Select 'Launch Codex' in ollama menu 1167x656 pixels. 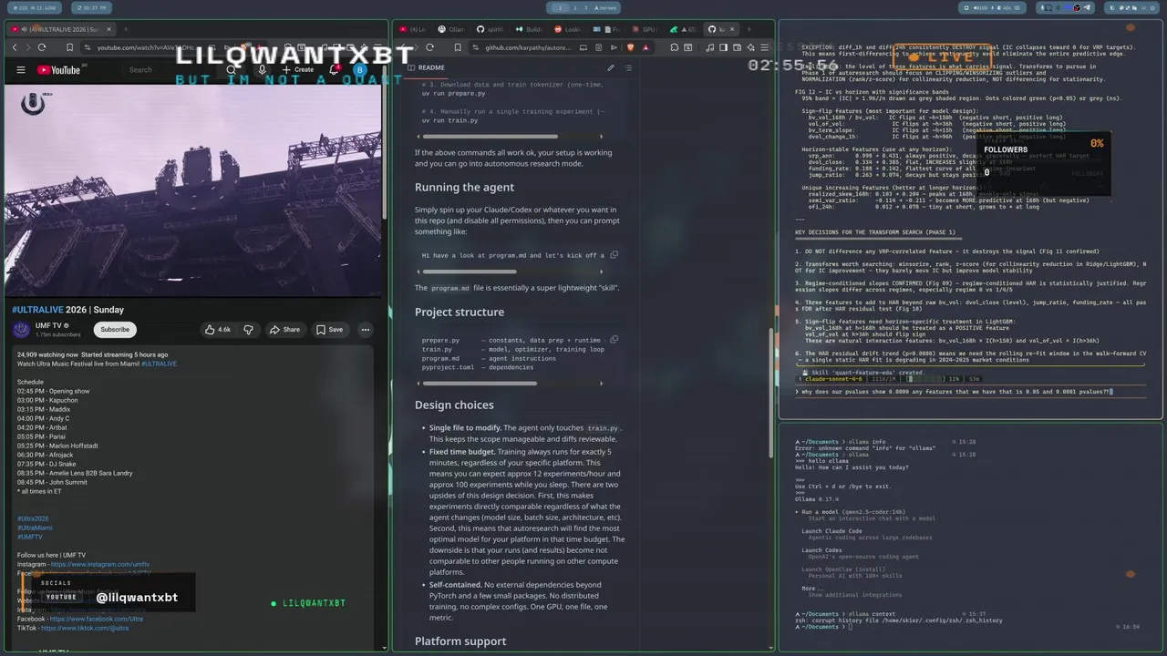pos(821,550)
